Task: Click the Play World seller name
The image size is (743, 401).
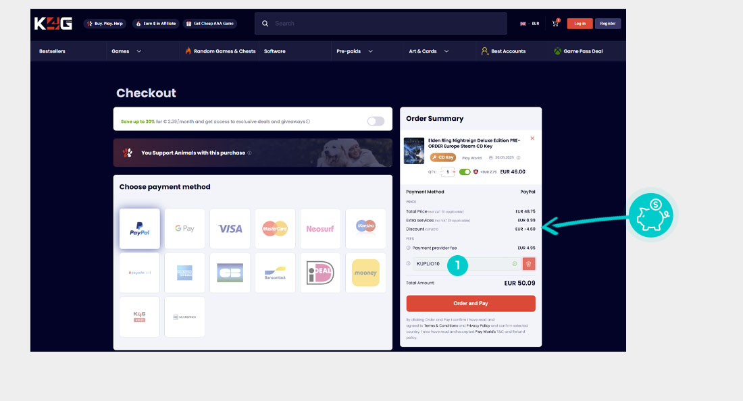Action: 471,158
